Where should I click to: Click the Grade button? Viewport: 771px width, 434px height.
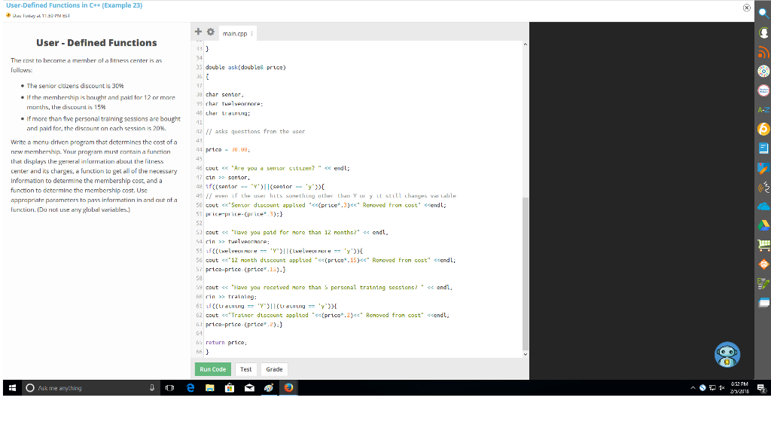point(274,369)
